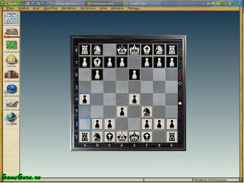
Task: Click the highlighted empty a2 square
Action: point(85,124)
